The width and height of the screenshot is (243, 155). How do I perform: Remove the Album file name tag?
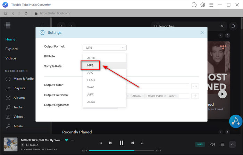click(x=143, y=96)
